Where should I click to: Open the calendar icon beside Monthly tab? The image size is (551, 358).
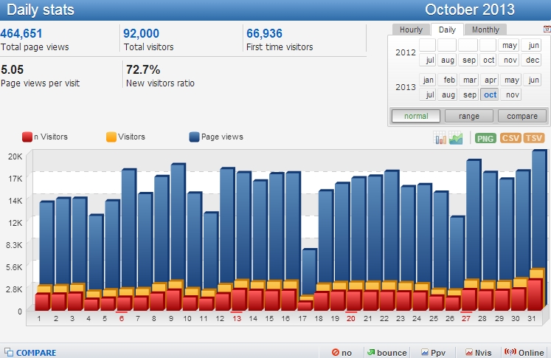pyautogui.click(x=547, y=30)
